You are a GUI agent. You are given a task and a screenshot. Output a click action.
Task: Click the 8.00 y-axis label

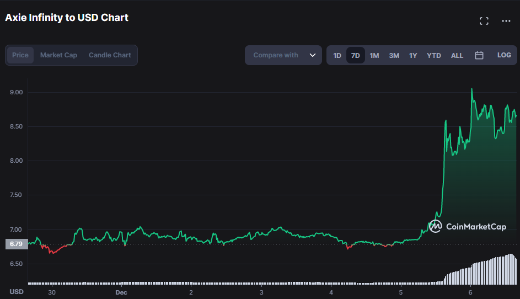tap(16, 161)
